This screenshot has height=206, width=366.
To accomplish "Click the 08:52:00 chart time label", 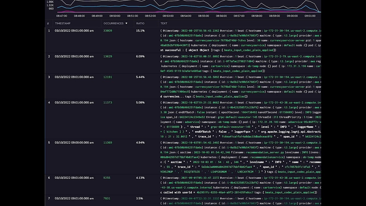I will click(150, 16).
